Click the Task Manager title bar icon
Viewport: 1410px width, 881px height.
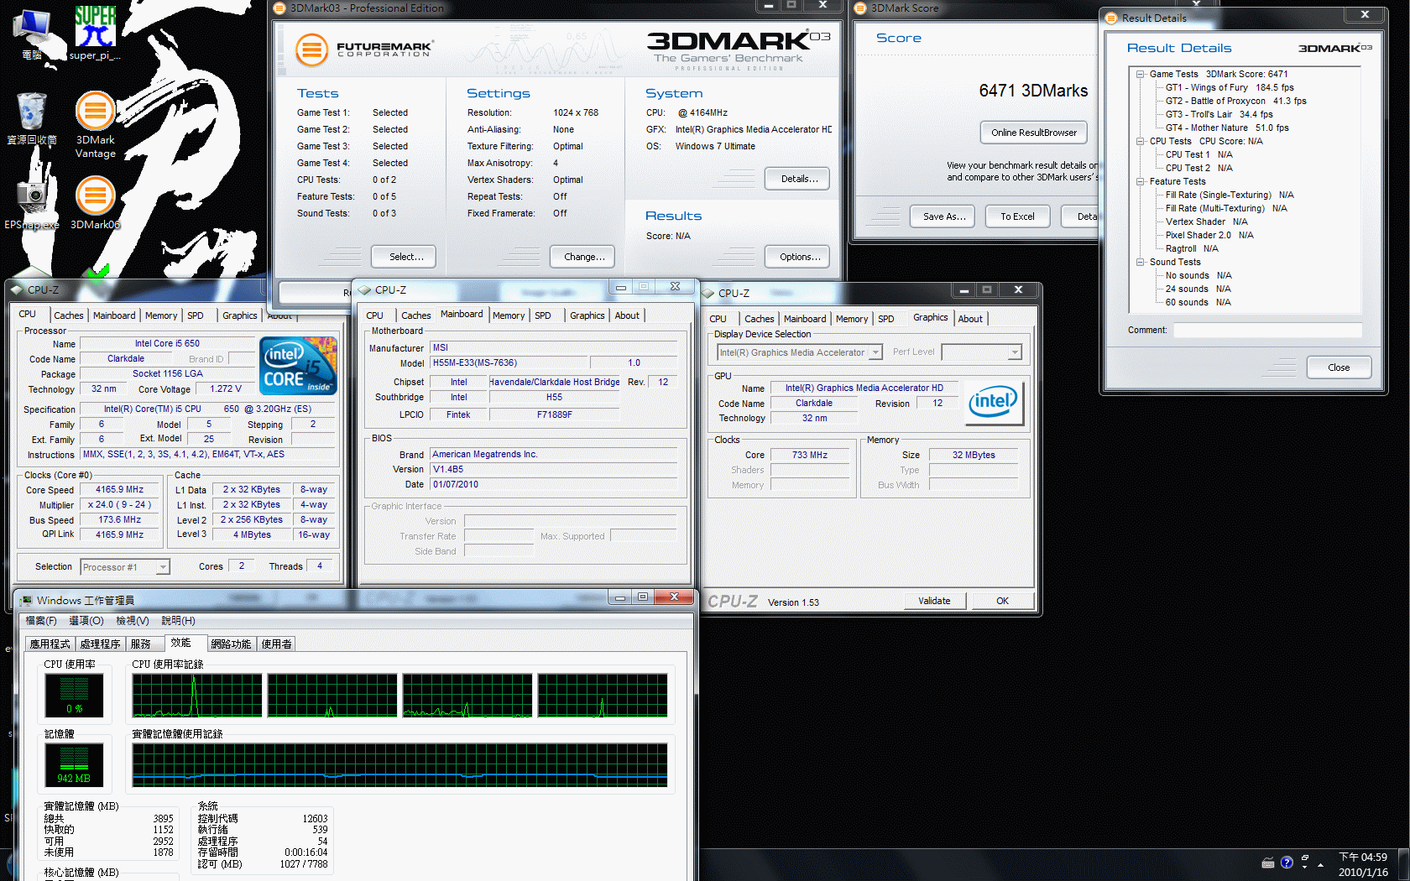pos(27,600)
